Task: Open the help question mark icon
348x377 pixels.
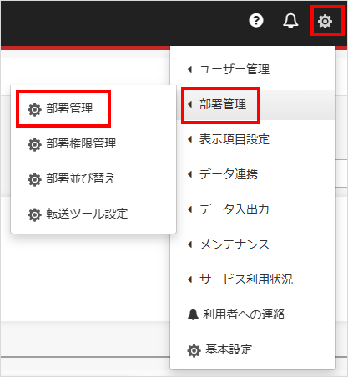Action: coord(256,20)
